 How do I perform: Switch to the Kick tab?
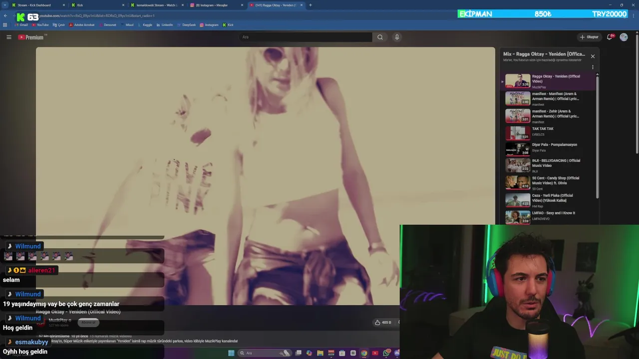point(97,5)
